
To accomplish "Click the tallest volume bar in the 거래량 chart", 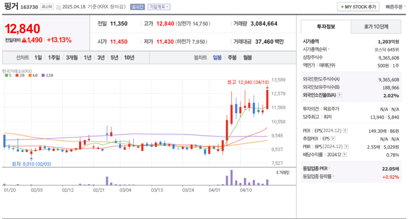I will pyautogui.click(x=231, y=178).
